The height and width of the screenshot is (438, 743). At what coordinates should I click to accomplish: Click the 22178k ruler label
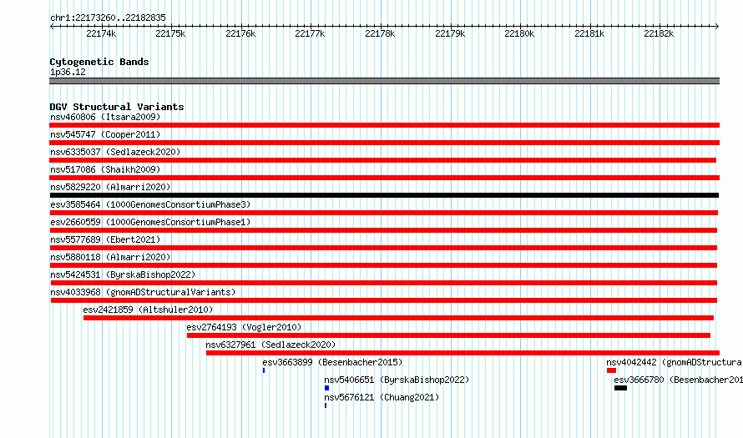click(380, 33)
